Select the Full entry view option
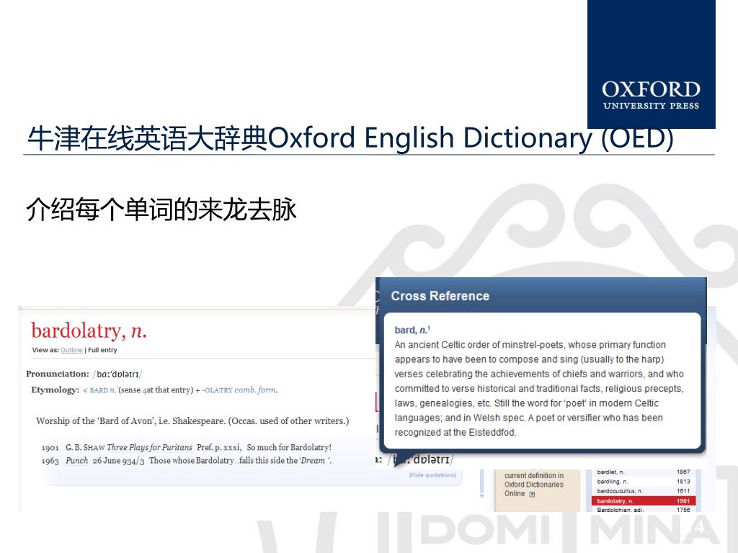The image size is (738, 553). tap(102, 350)
